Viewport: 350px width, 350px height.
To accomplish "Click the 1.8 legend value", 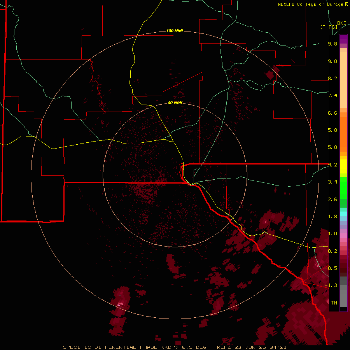I will click(332, 217).
